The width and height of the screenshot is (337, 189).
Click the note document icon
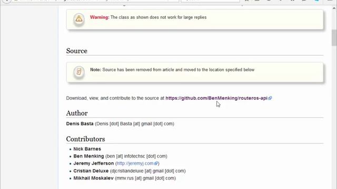79,71
